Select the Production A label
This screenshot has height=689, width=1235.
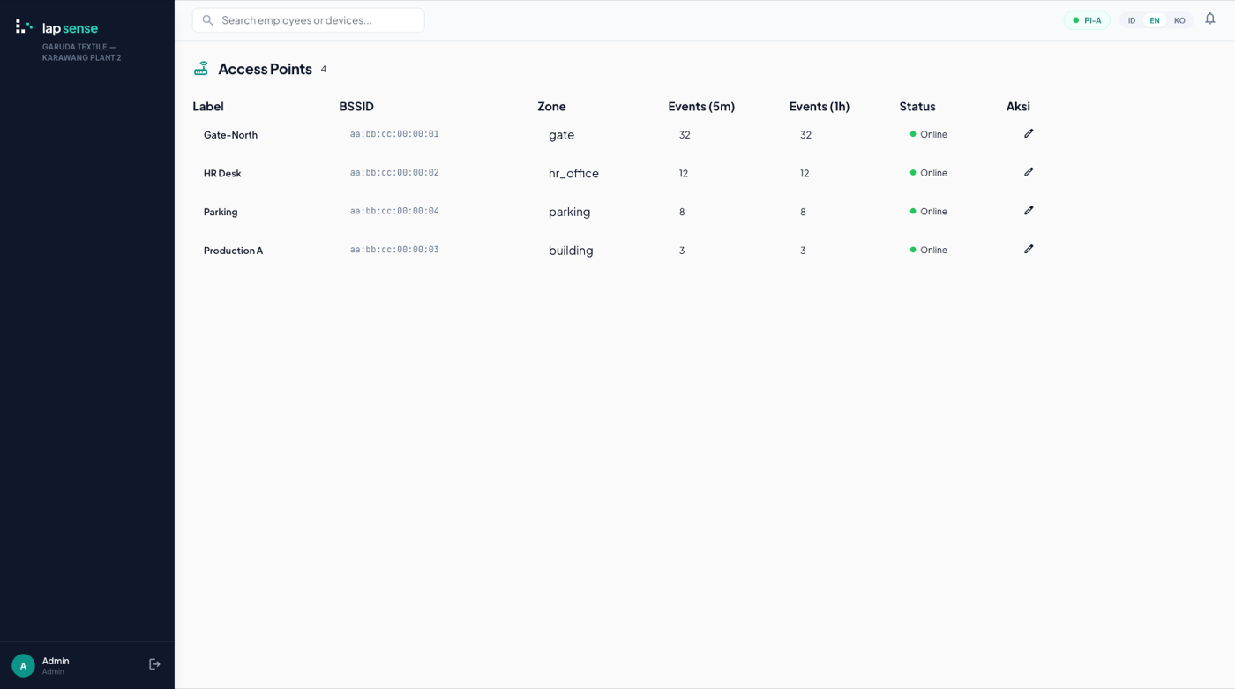tap(233, 251)
